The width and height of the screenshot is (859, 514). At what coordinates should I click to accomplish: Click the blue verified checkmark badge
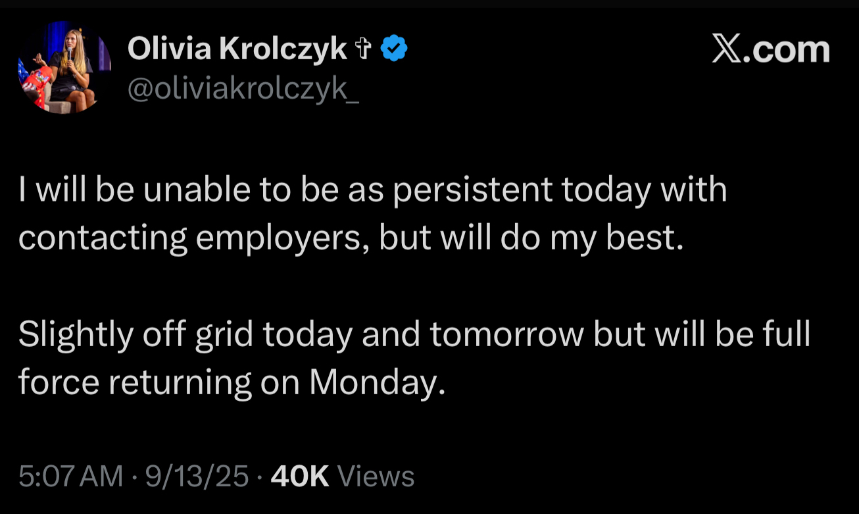point(395,49)
